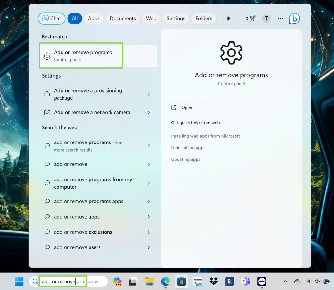Expand the add or remove users search result
This screenshot has height=290, width=334.
[149, 247]
